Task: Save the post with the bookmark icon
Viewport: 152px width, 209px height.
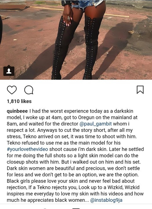Action: click(140, 90)
